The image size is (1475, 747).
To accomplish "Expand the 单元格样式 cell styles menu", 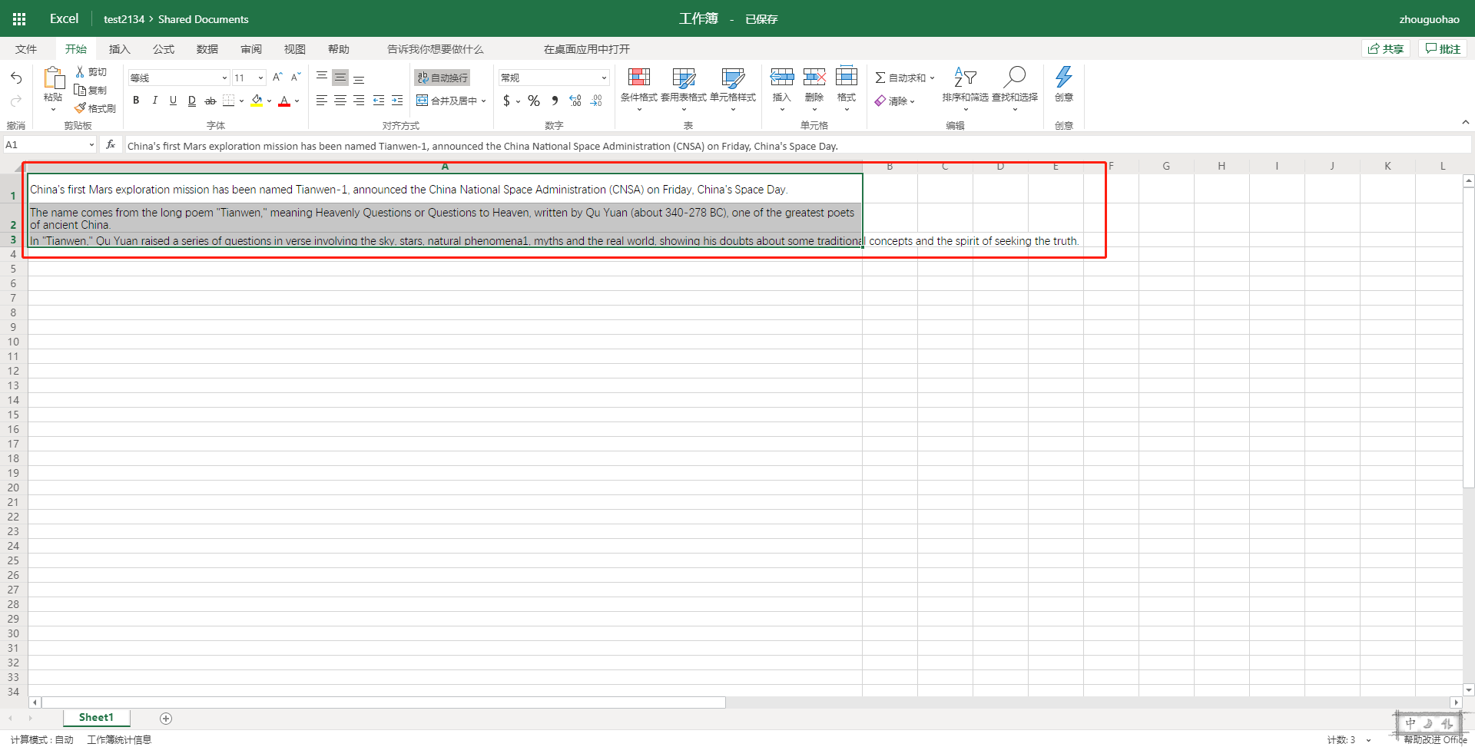I will (x=733, y=87).
